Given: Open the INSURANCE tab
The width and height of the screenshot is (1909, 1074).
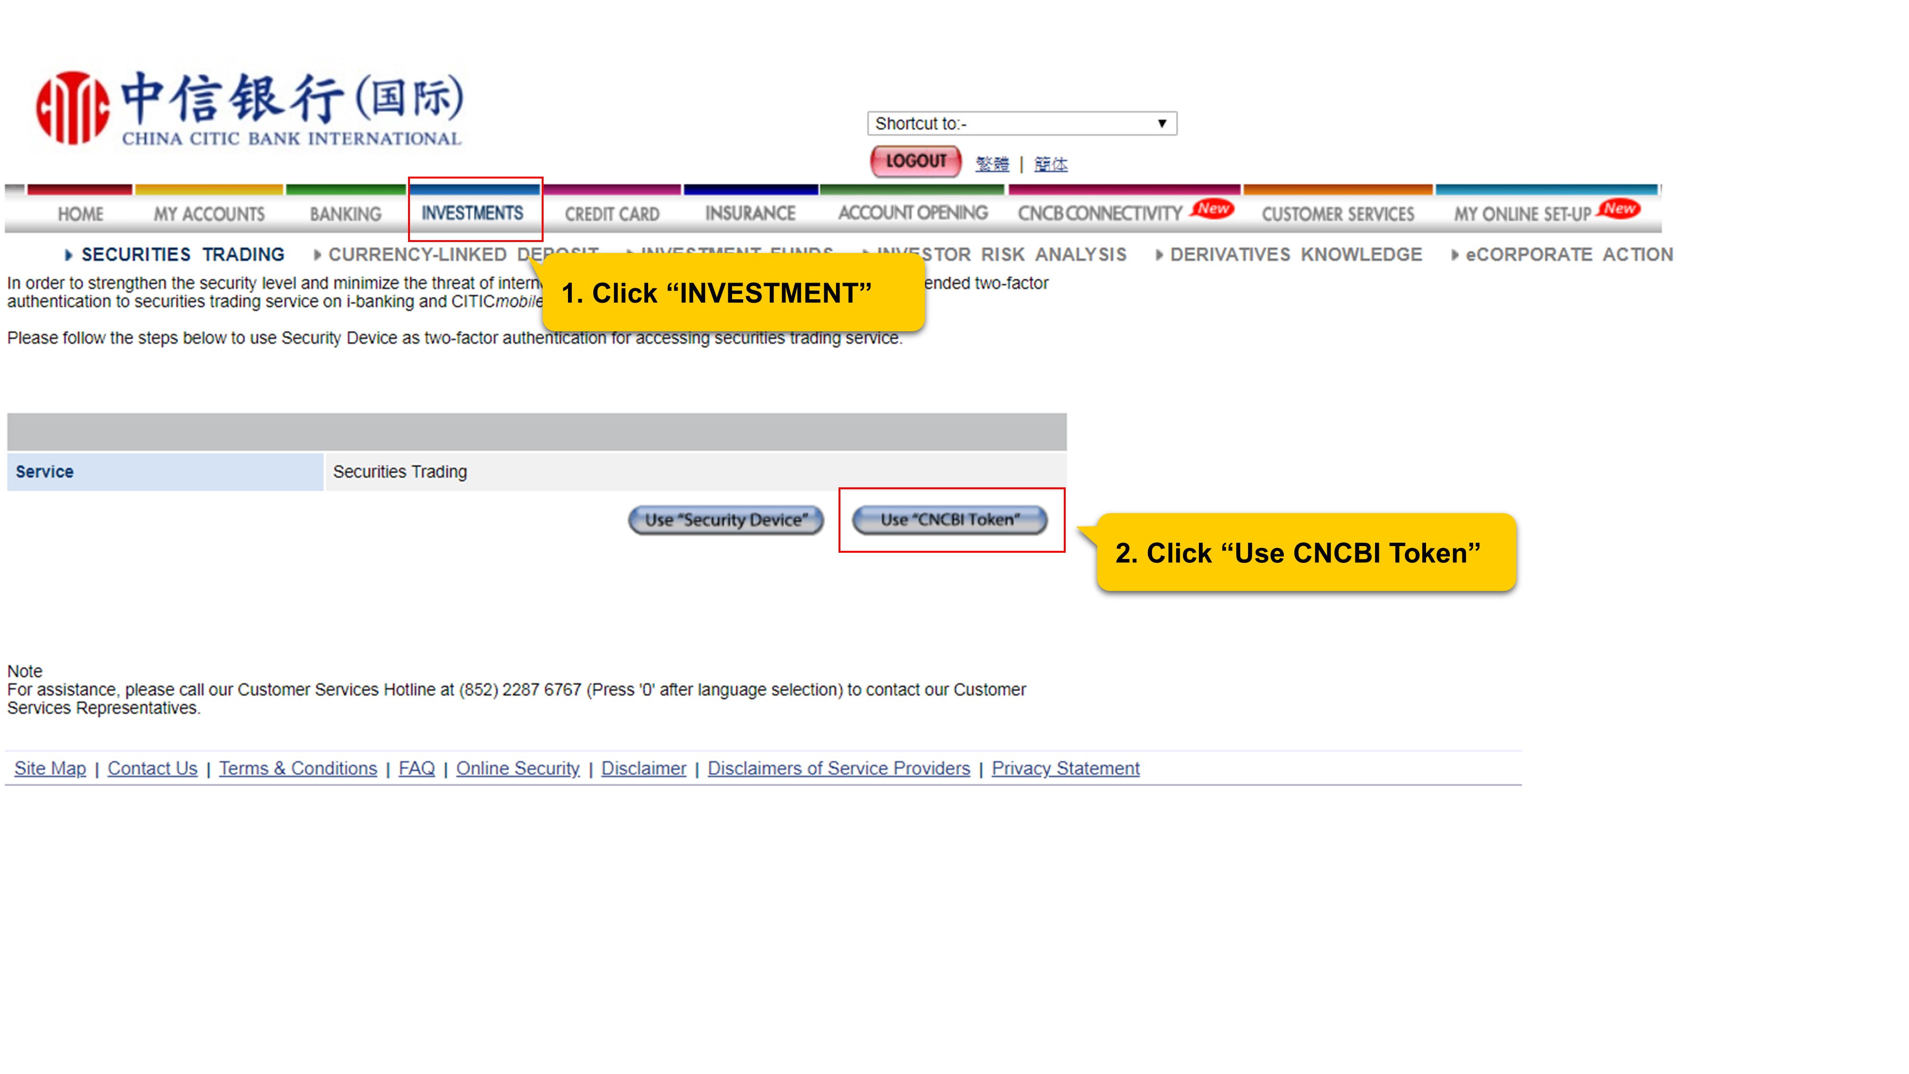Looking at the screenshot, I should (x=750, y=213).
